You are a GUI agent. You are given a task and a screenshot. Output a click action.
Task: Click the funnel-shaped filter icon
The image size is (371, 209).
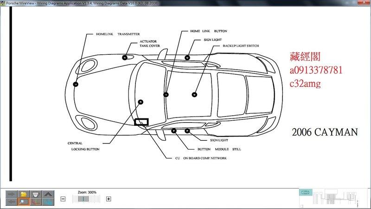[35, 194]
